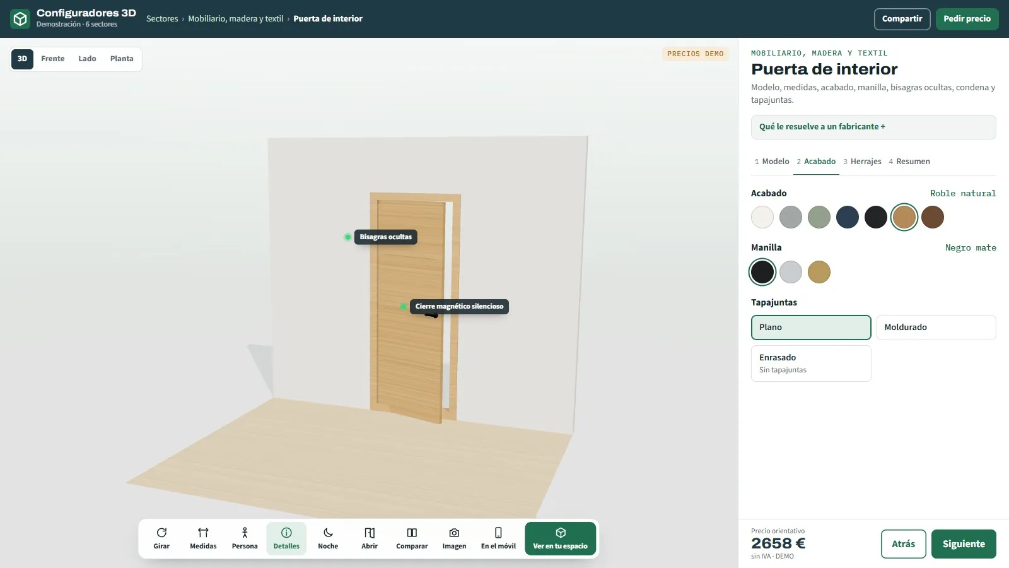Open the Sectores breadcrumb link
Screen dimensions: 1009x568
tap(162, 19)
